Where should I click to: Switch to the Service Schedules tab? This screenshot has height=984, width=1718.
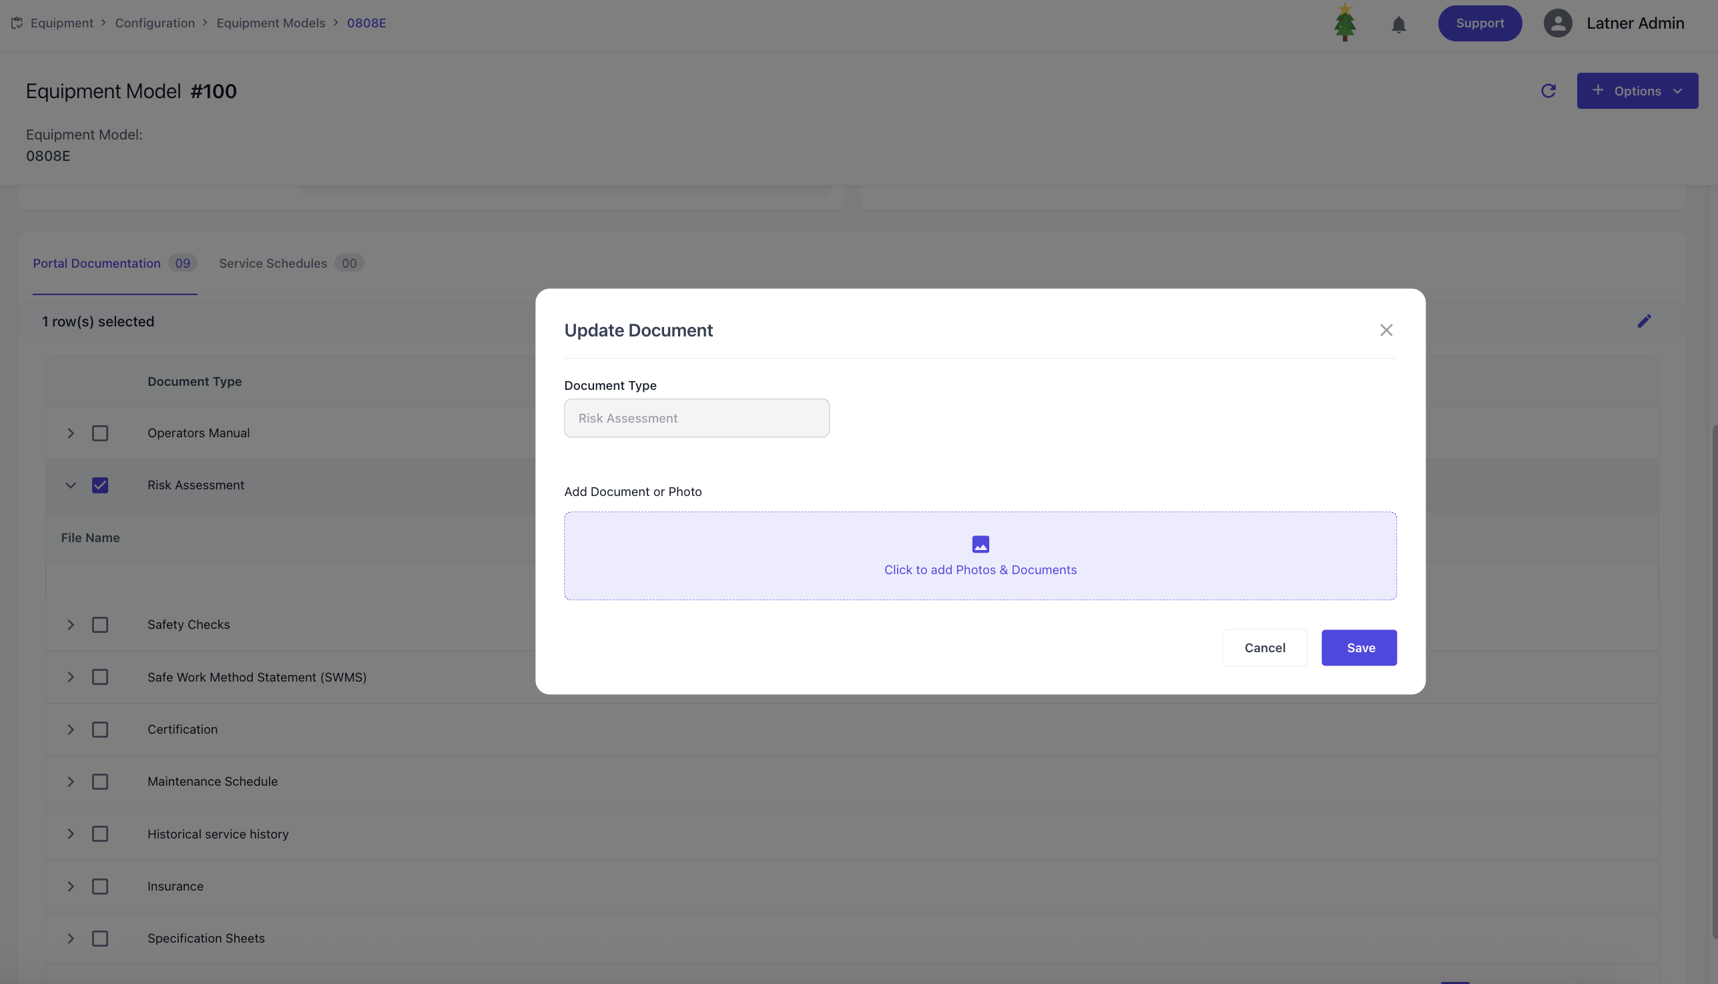(x=273, y=264)
